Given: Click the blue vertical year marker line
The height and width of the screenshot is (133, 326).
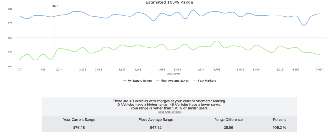Looking at the screenshot, I should 55,38.
